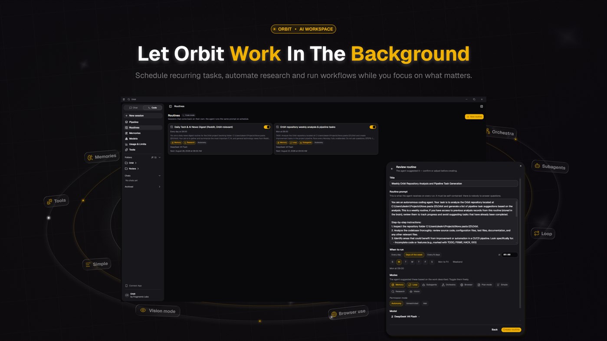Viewport: 607px width, 341px height.
Task: Expand the Archived section
Action: (x=160, y=187)
